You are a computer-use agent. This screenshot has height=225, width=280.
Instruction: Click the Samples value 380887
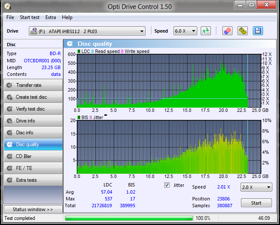[225, 206]
